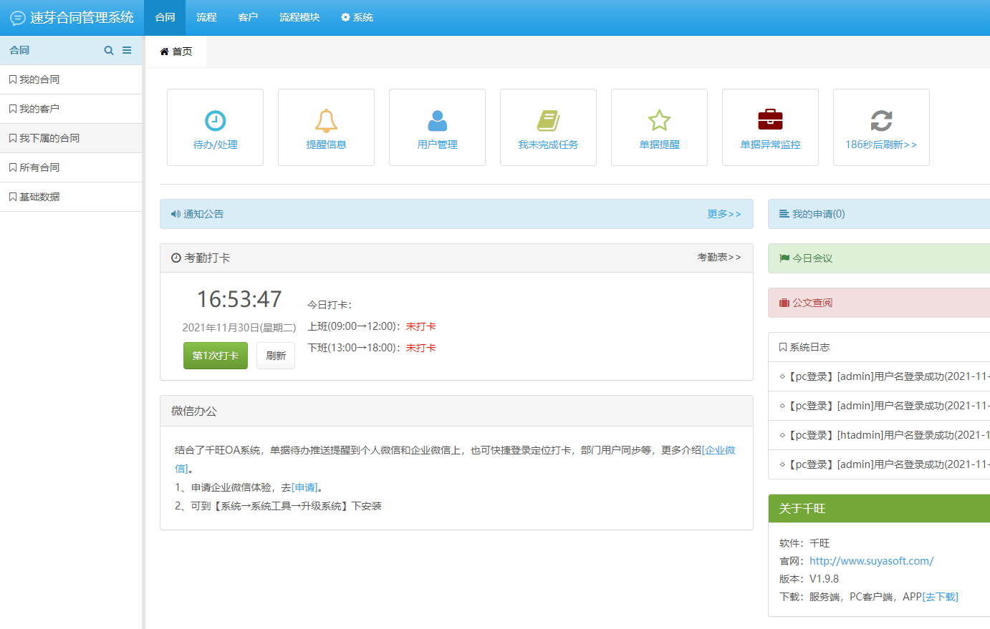This screenshot has width=990, height=629.
Task: Open the 考勤表>> attendance sheet link
Action: point(719,257)
